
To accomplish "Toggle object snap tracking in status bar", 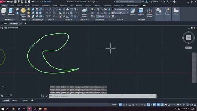I will tap(145, 105).
